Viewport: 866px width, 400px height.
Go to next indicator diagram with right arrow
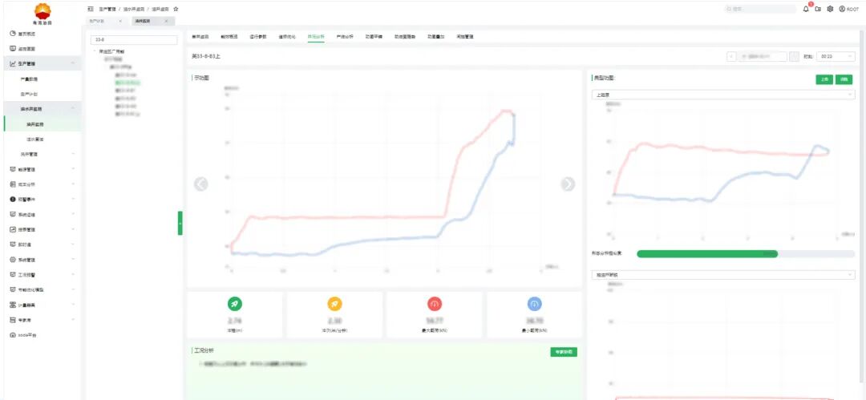pyautogui.click(x=568, y=184)
